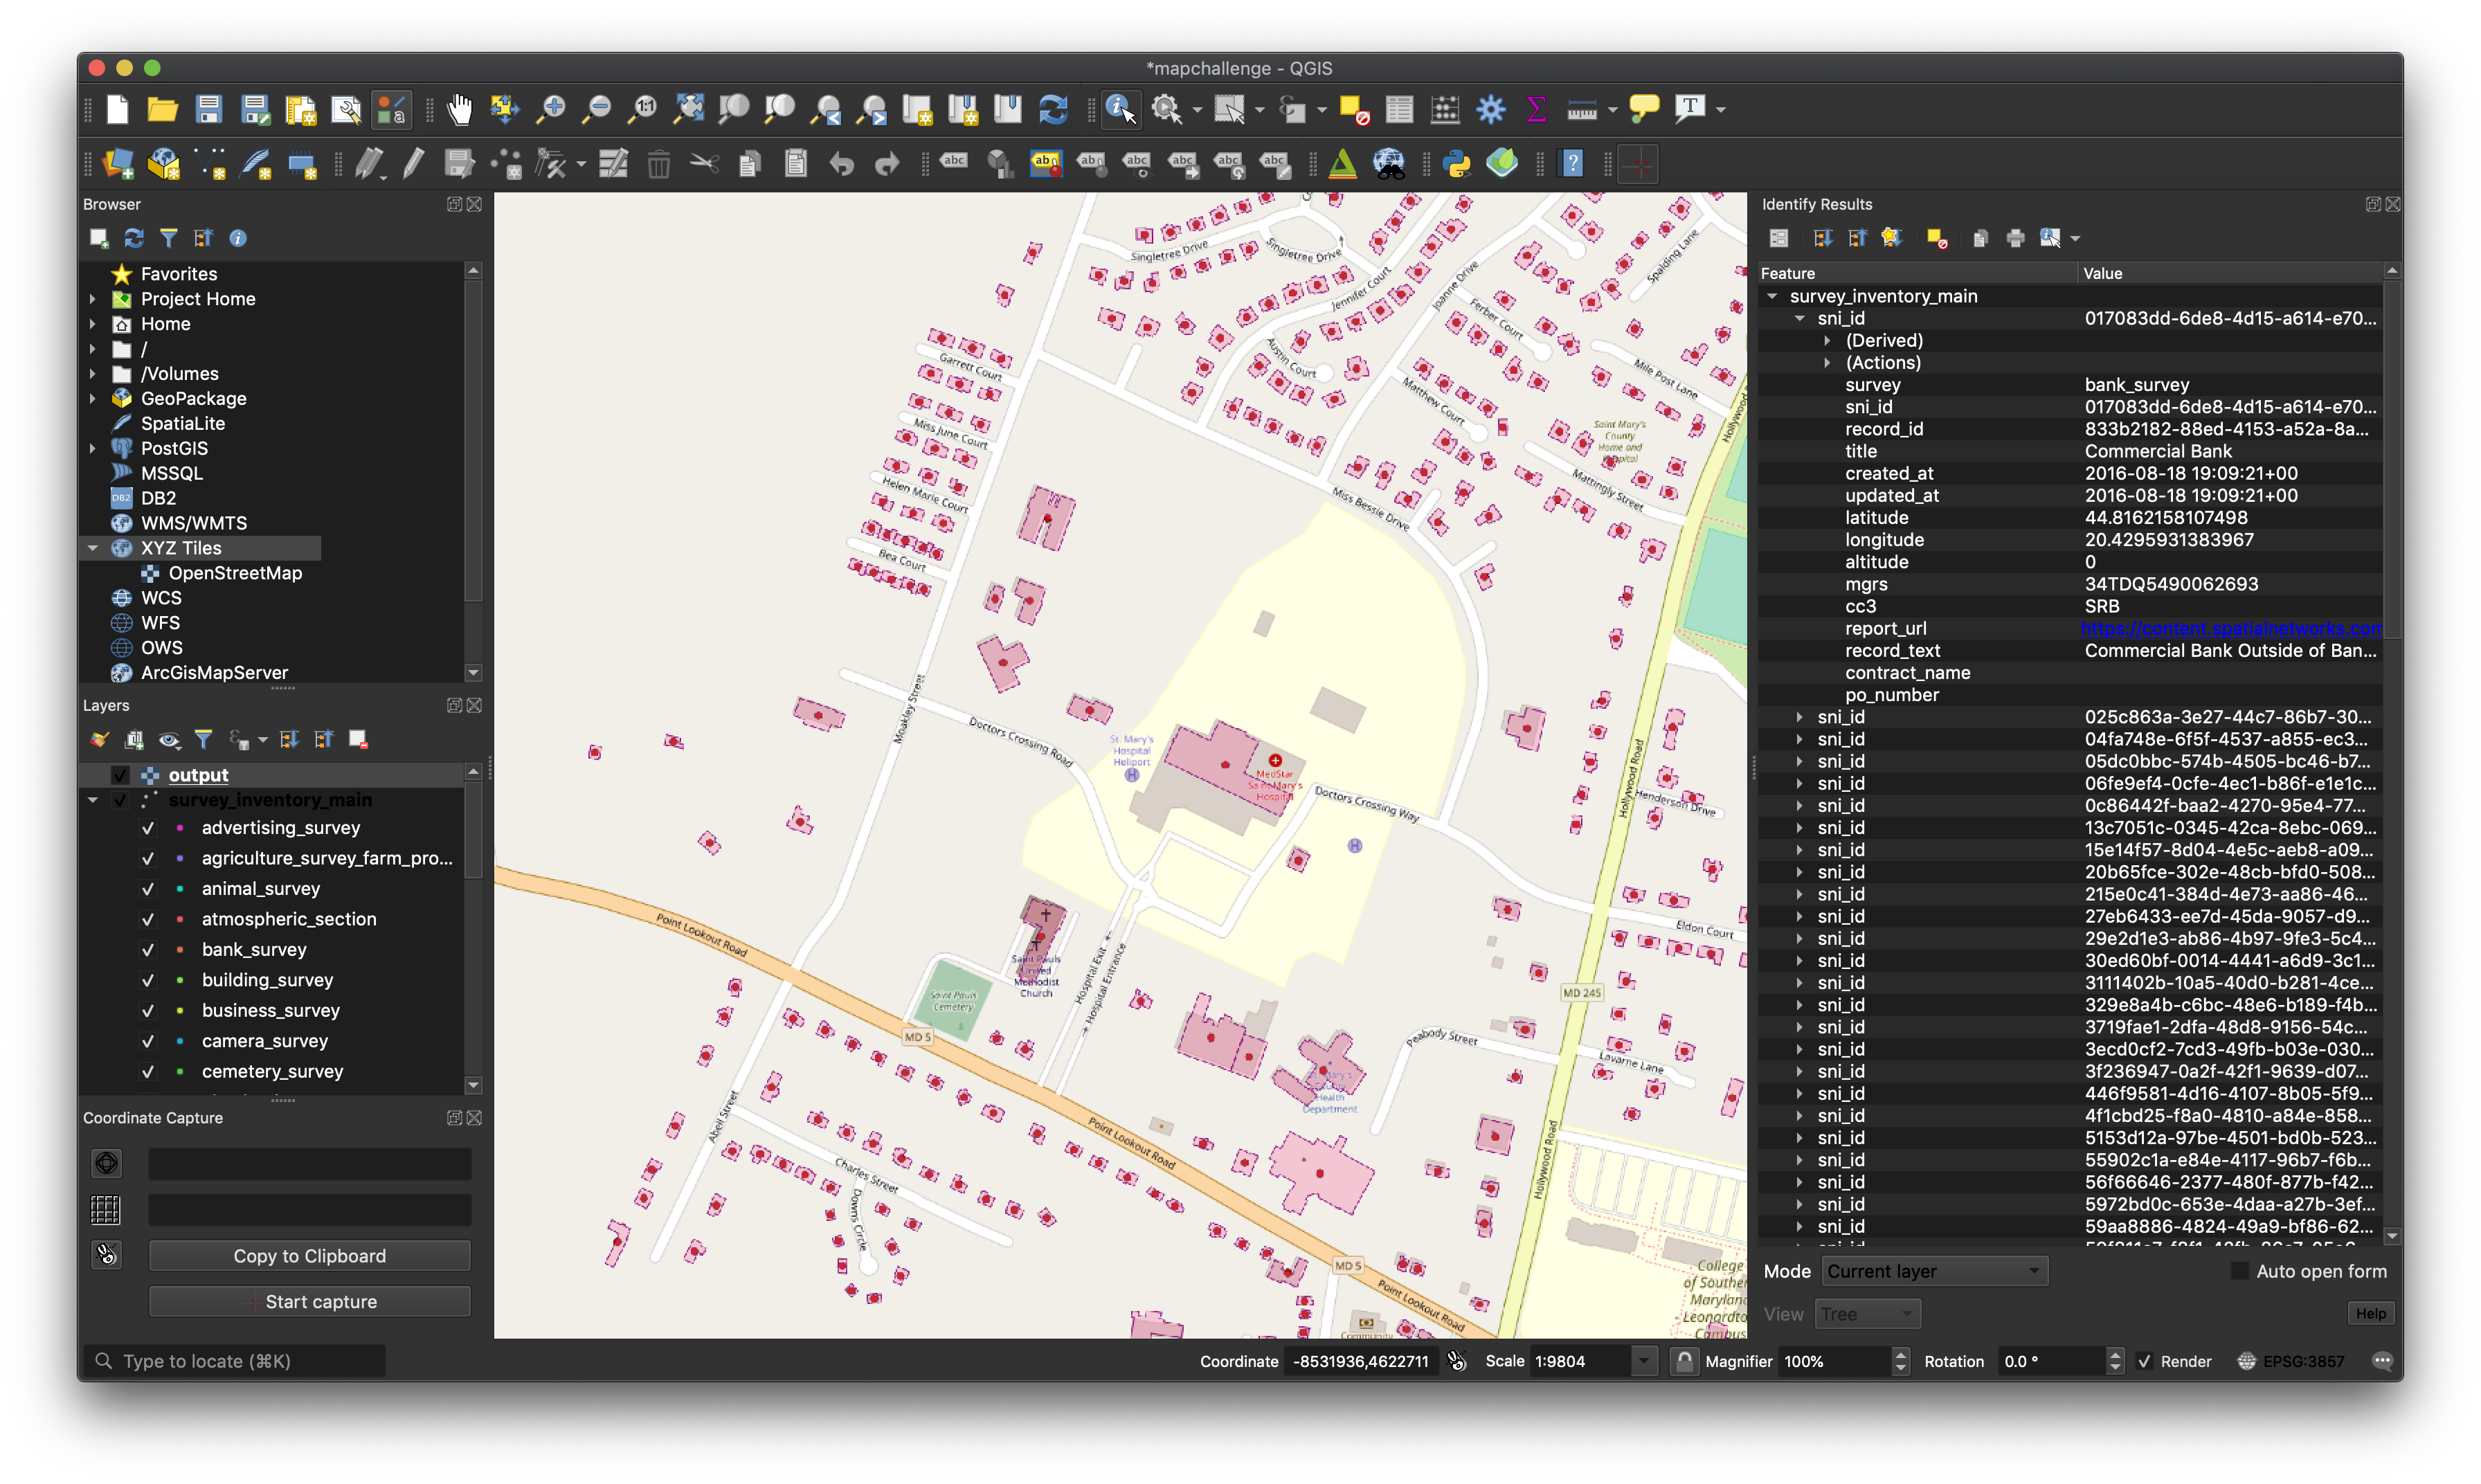The height and width of the screenshot is (1484, 2481).
Task: Activate the Identify Features tool
Action: pos(1120,110)
